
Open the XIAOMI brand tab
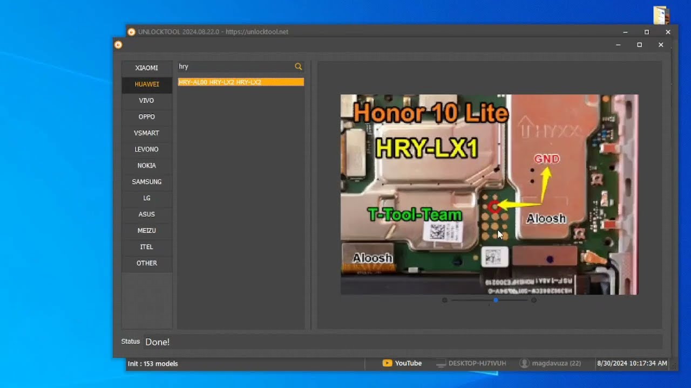(x=147, y=68)
